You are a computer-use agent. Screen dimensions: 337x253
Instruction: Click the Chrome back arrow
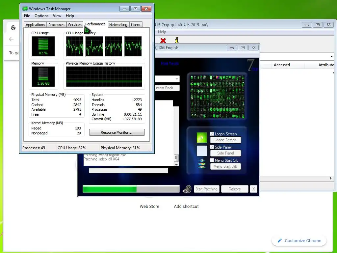pyautogui.click(x=11, y=39)
